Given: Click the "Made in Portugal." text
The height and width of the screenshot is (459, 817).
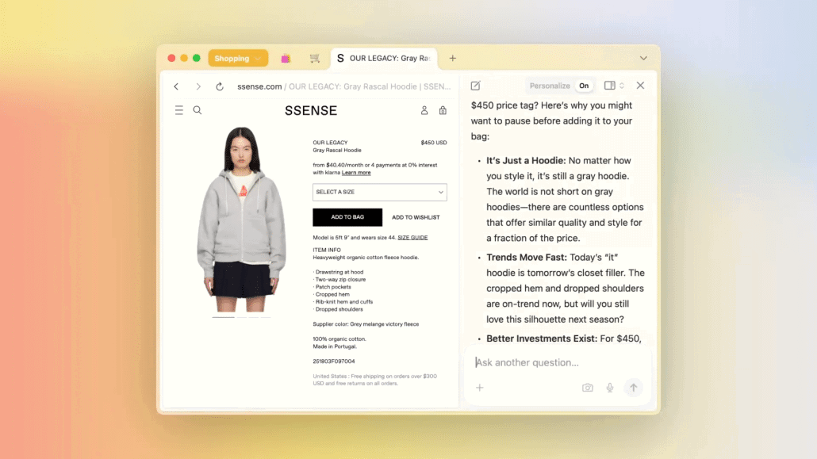Looking at the screenshot, I should click(x=335, y=346).
